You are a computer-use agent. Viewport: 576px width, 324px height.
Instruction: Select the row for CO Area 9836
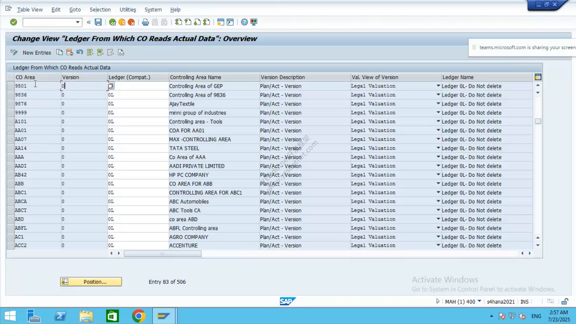pyautogui.click(x=10, y=95)
